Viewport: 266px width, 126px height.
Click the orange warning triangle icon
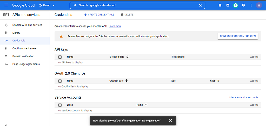point(61,36)
